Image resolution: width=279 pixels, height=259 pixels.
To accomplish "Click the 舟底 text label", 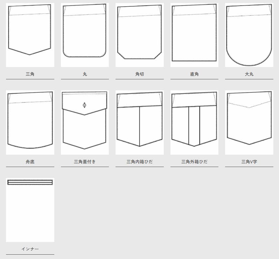I will 30,162.
